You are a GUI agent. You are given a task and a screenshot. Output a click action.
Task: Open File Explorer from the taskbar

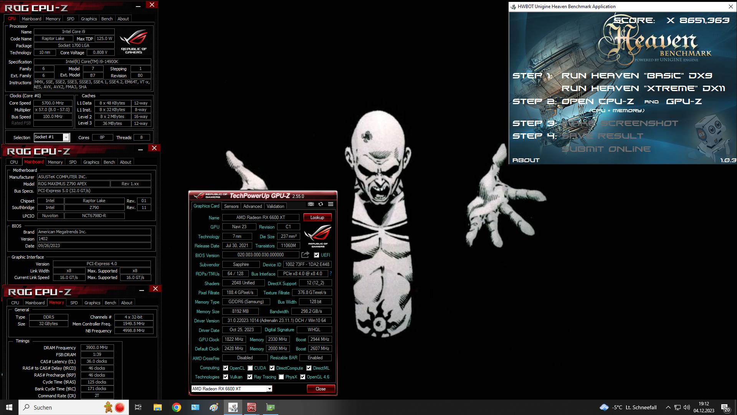pos(157,407)
